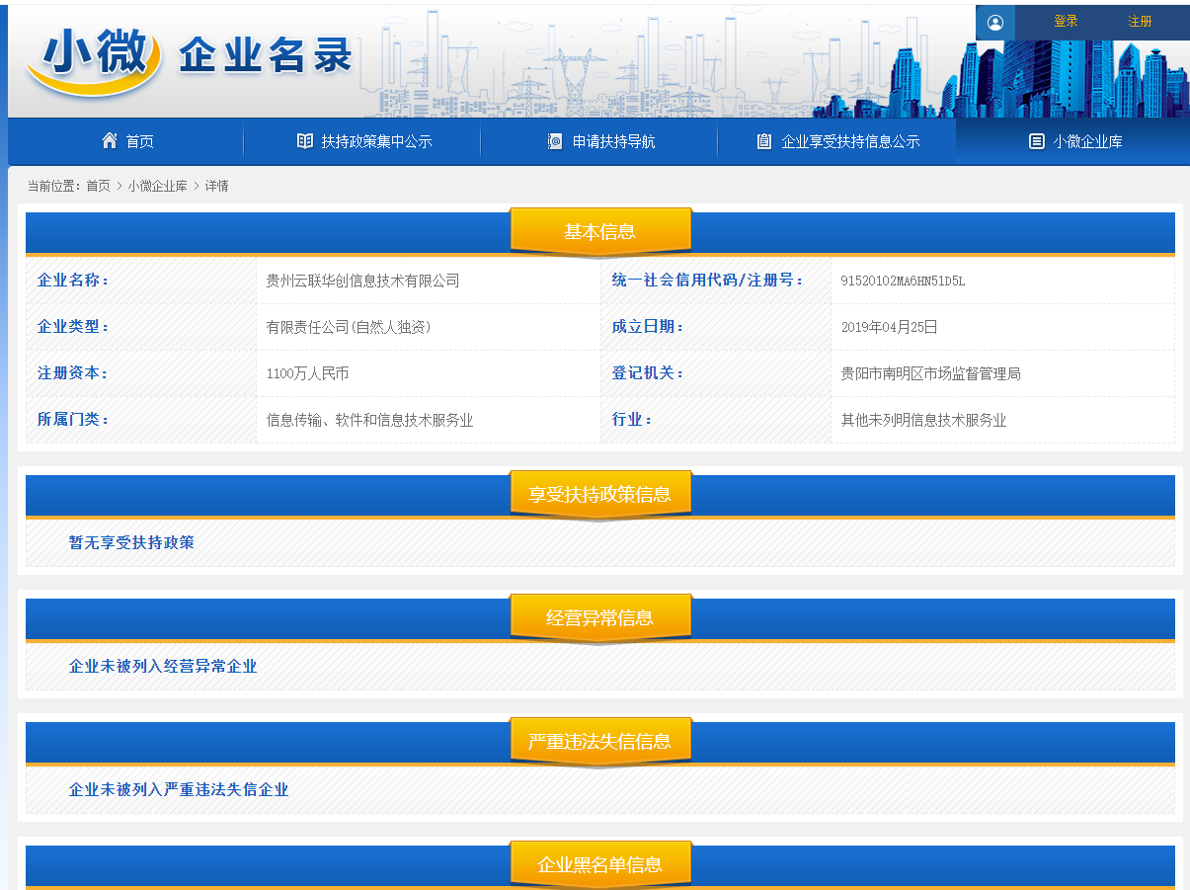The height and width of the screenshot is (890, 1190).
Task: Click the 1100万人民币 capital value
Action: pos(307,373)
